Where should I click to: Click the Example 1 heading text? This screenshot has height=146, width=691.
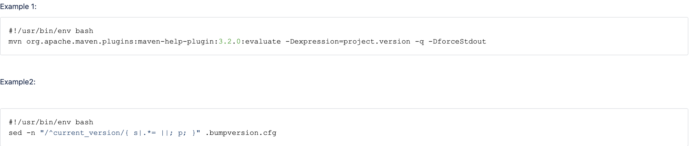click(18, 7)
